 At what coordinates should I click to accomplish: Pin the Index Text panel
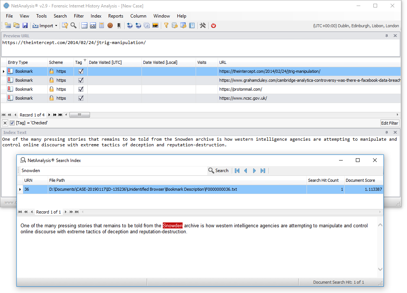pos(386,133)
